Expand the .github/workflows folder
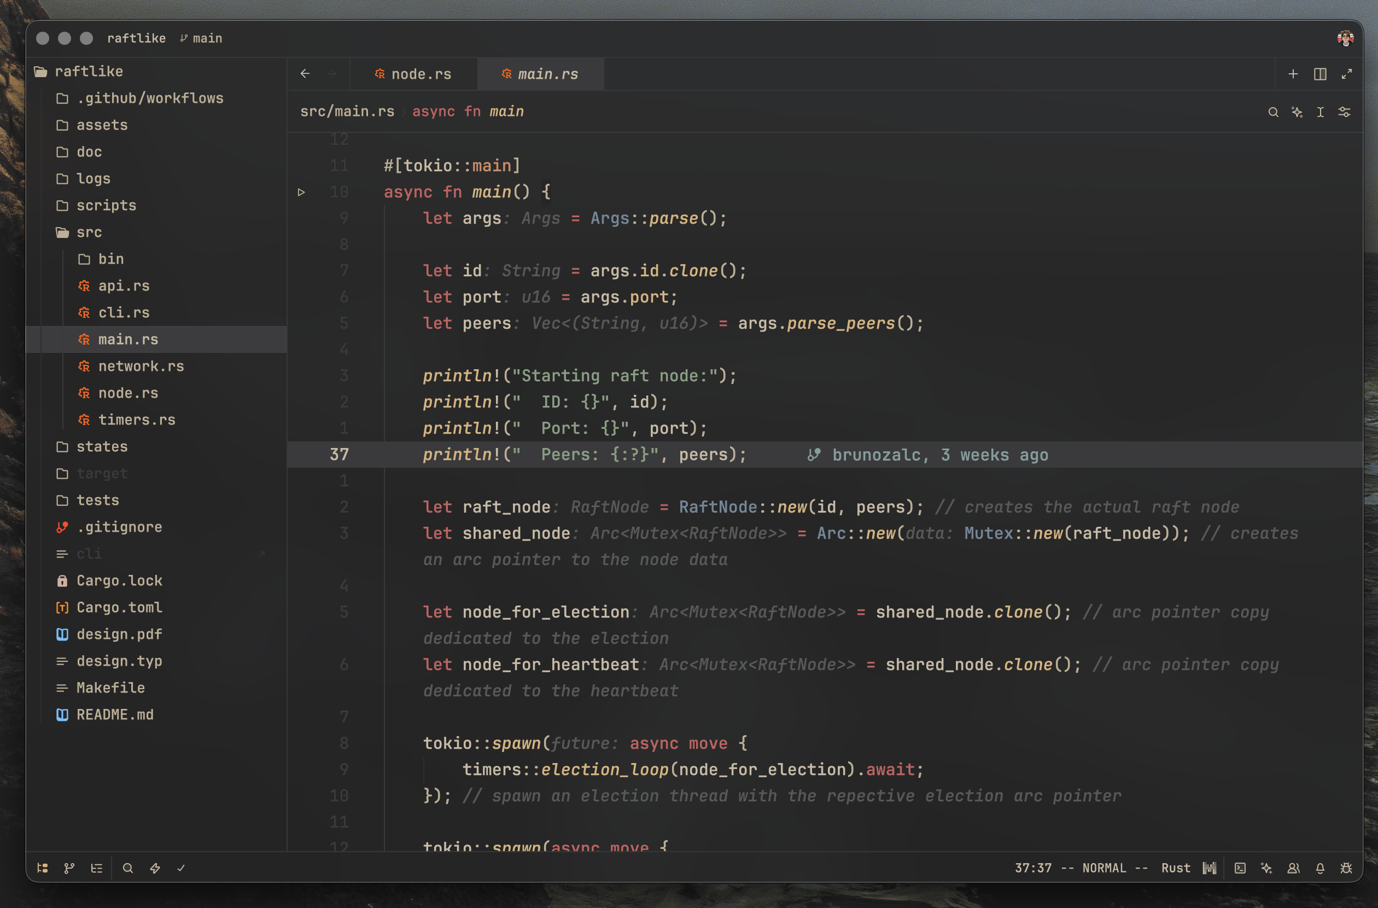 tap(156, 98)
